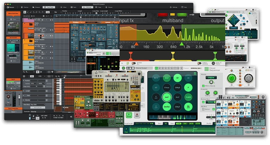Click the red multiband band marker
Screen dimensions: 270x145
pyautogui.click(x=131, y=56)
